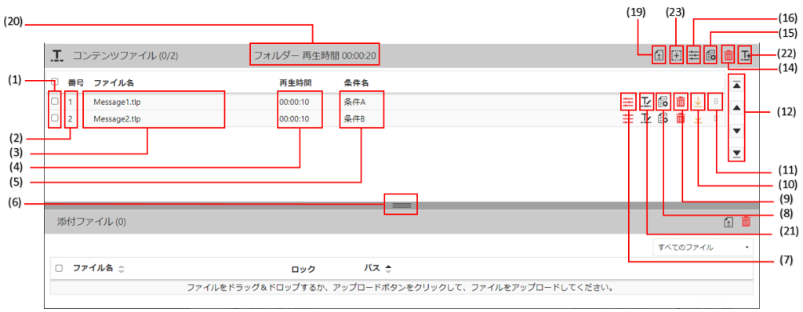Screen dimensions: 803x312
Task: Click the 条件名 column header
Action: 357,82
